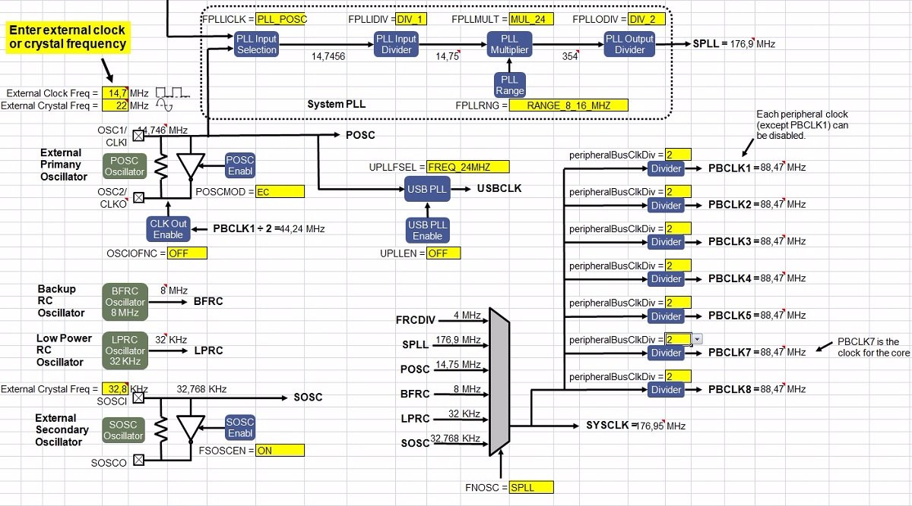
Task: Select the PLL Input Divider block
Action: coord(396,44)
